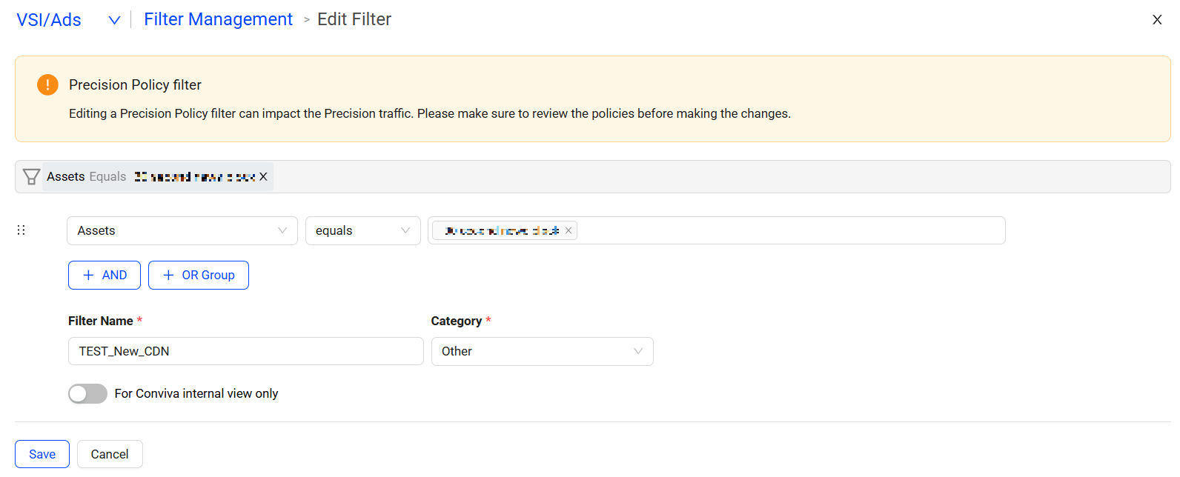This screenshot has height=477, width=1180.
Task: Expand the VSI/Ads product switcher
Action: (x=114, y=21)
